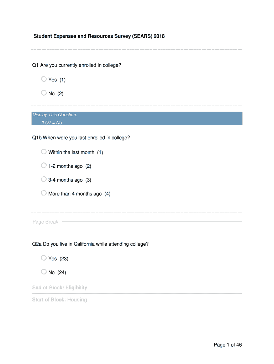Click the blue 'Display This Question' banner heading
Viewport: 274px width, 364px height.
pos(55,115)
